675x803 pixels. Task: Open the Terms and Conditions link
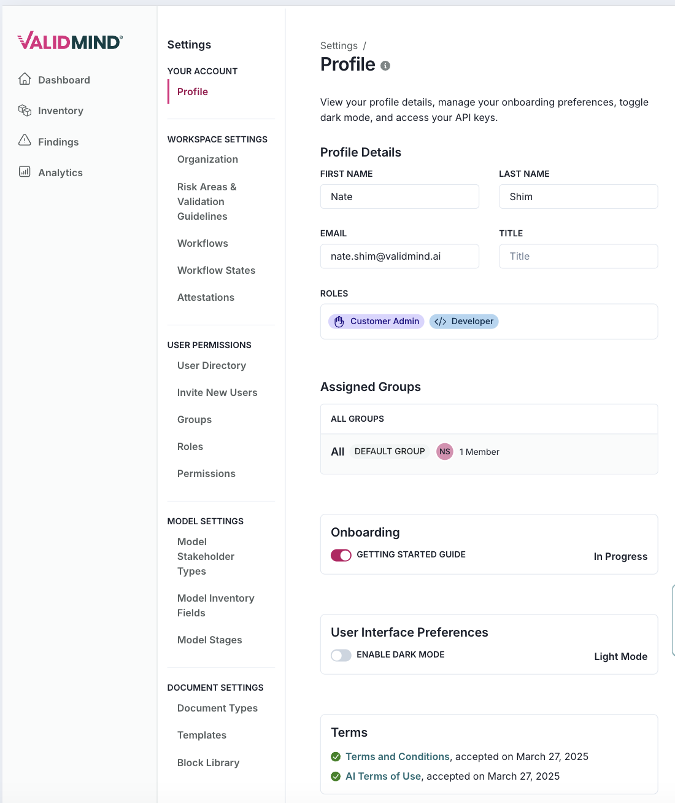(x=397, y=756)
